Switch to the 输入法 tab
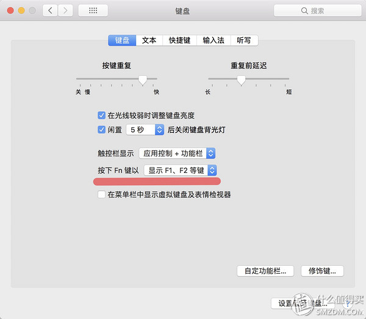366x319 pixels. tap(213, 40)
